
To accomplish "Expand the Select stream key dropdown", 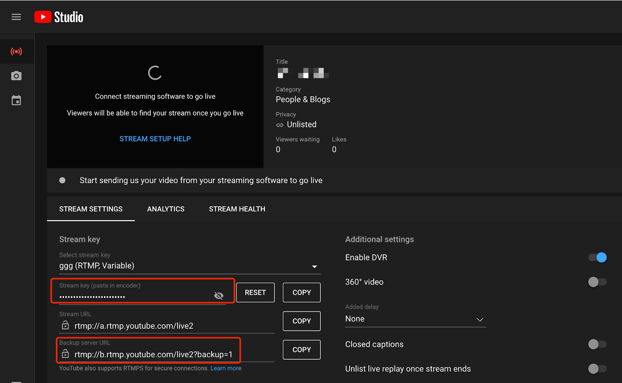I will click(314, 266).
